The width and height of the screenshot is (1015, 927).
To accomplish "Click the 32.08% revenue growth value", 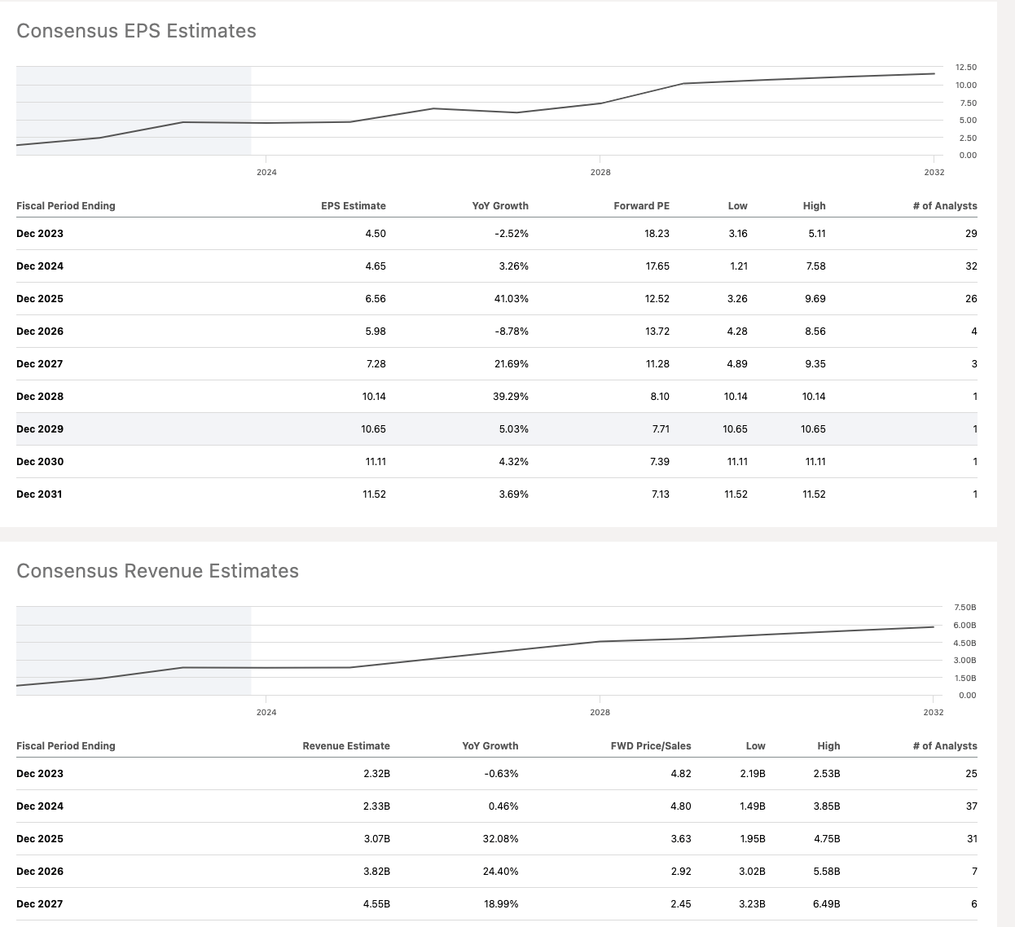I will [500, 839].
